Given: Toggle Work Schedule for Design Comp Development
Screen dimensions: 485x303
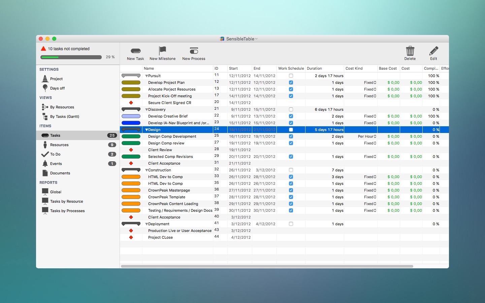Looking at the screenshot, I should coord(291,136).
